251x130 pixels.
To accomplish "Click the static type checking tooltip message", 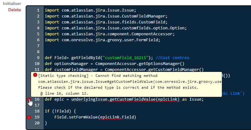I will 126,84.
